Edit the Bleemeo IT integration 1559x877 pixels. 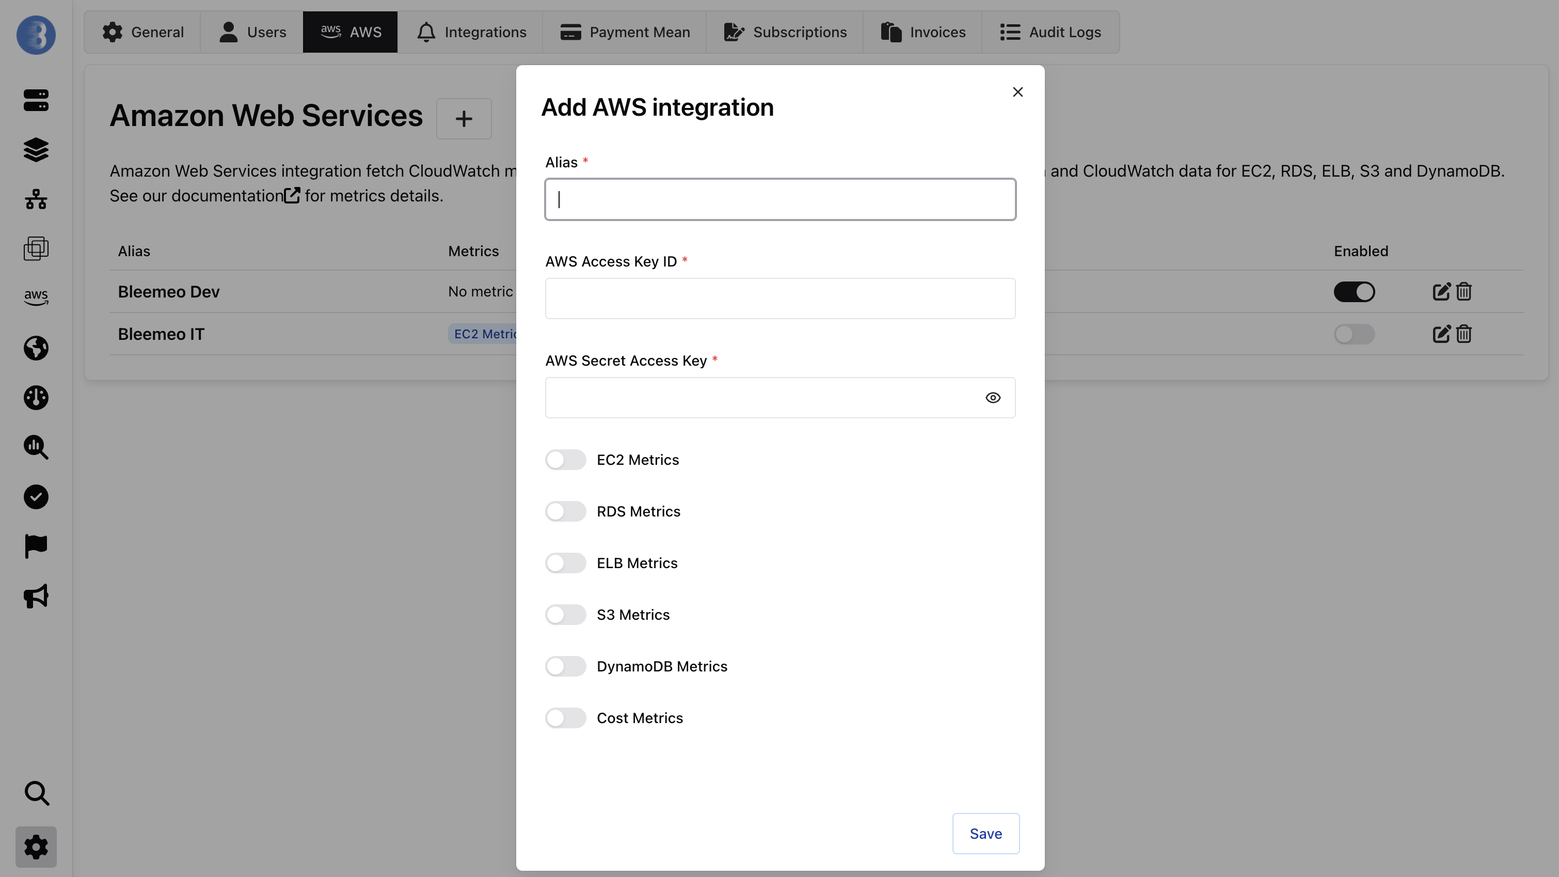tap(1440, 334)
